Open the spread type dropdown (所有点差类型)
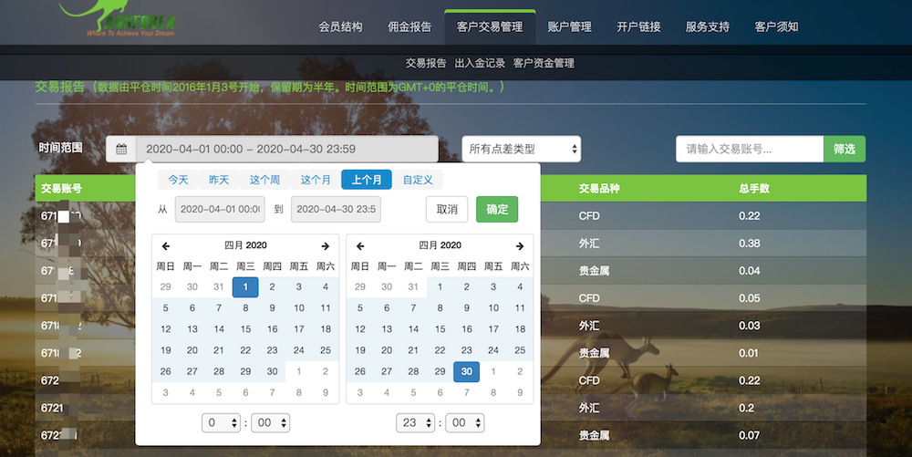This screenshot has height=457, width=912. pyautogui.click(x=521, y=149)
